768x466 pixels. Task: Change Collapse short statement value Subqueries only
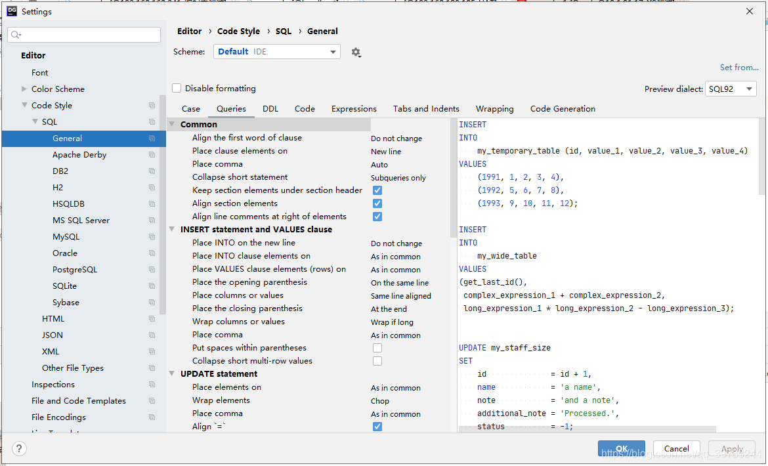pyautogui.click(x=398, y=178)
